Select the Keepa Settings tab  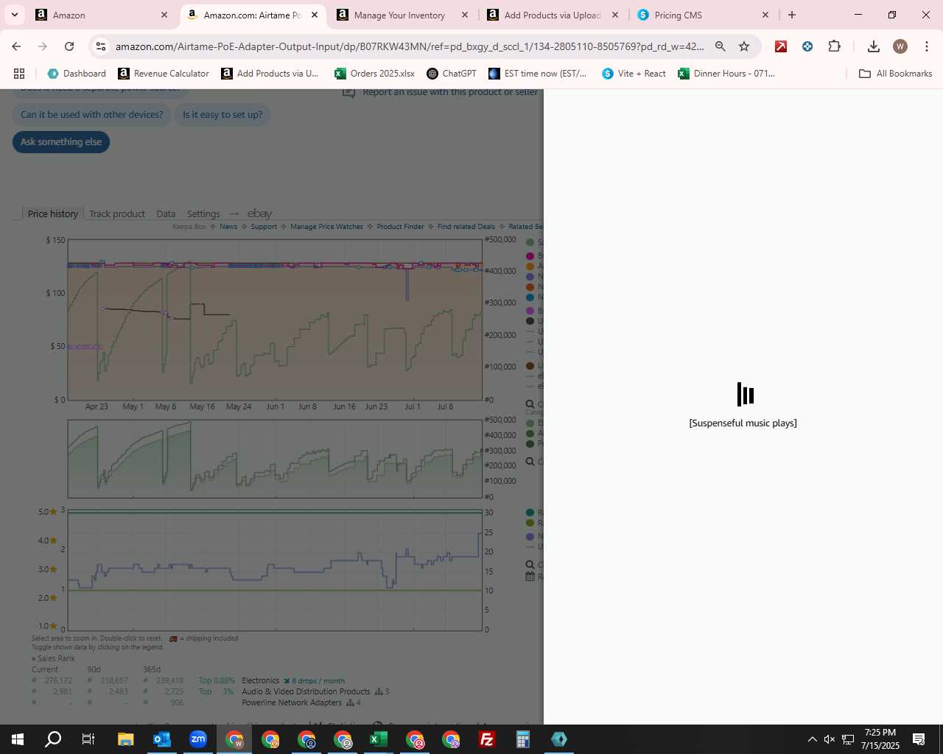pyautogui.click(x=203, y=214)
